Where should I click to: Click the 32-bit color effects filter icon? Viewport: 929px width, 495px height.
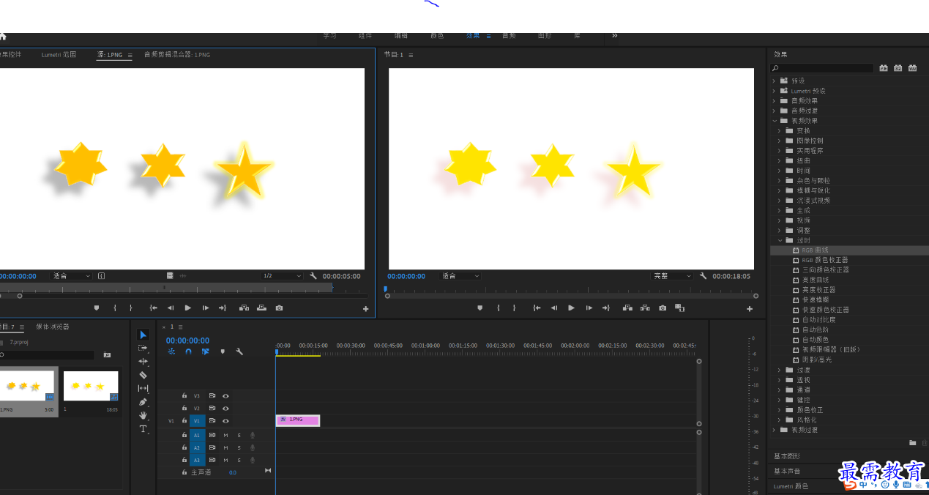[898, 68]
